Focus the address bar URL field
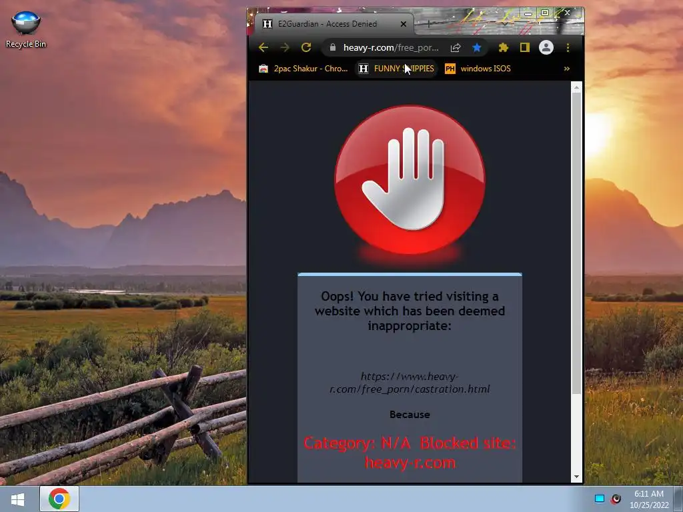The image size is (683, 512). 390,47
